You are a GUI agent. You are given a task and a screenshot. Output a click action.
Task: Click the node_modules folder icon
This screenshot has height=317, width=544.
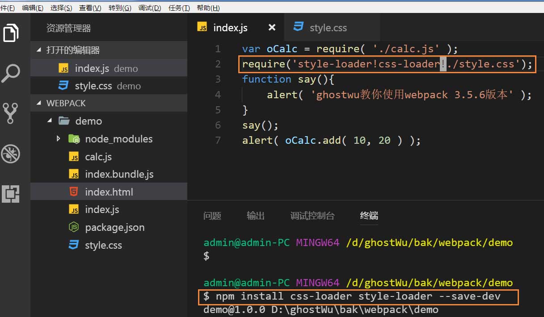[74, 139]
